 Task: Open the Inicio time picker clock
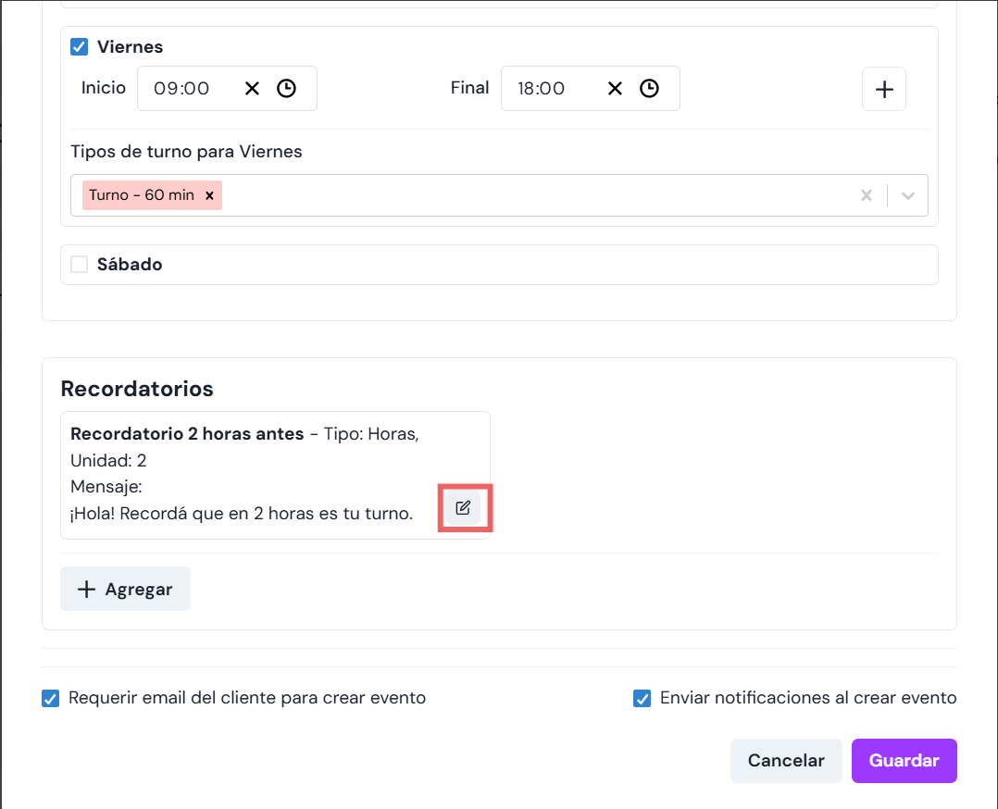287,89
